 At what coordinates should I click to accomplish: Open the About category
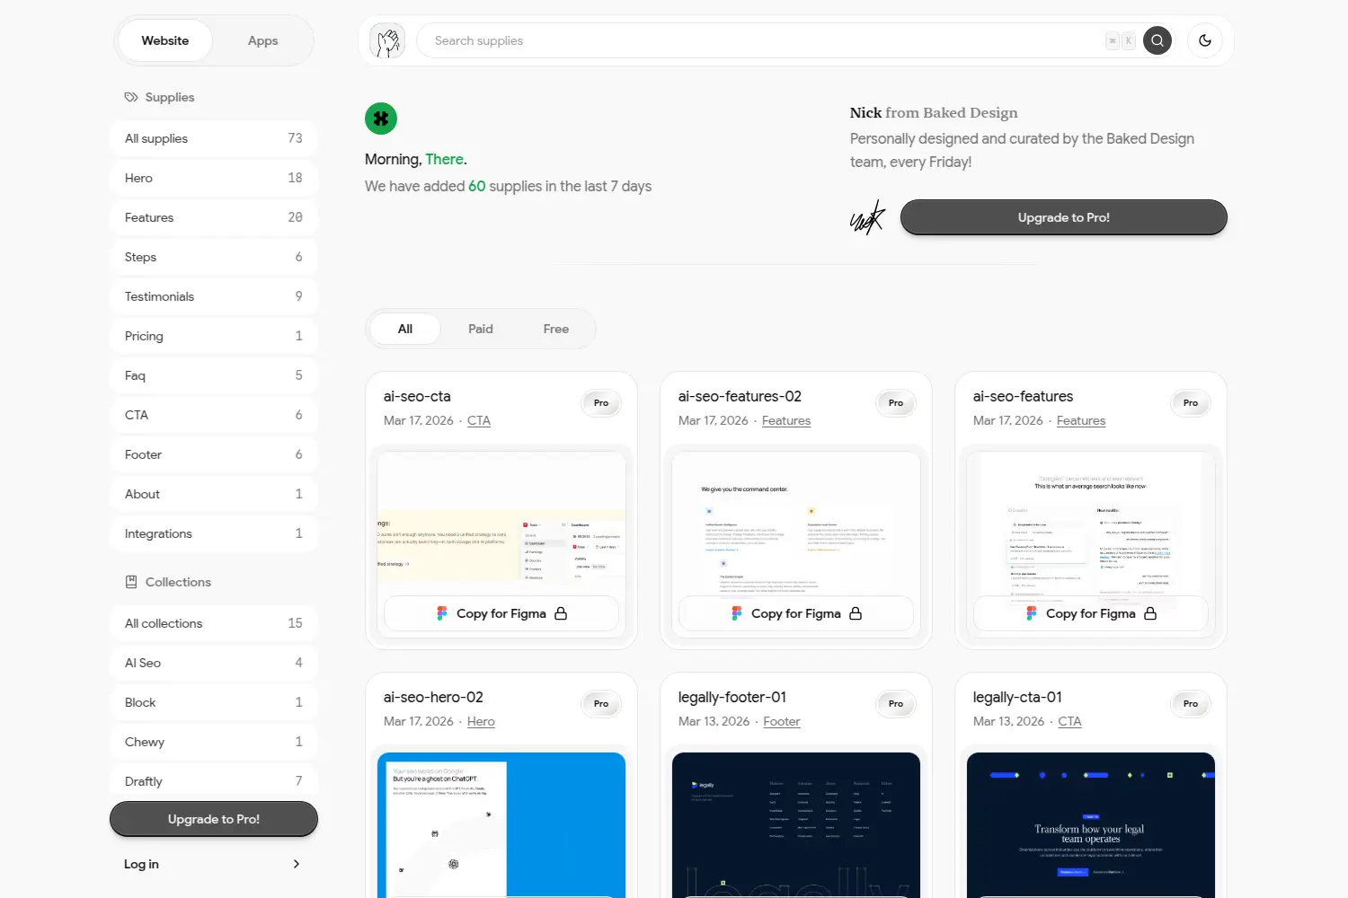click(x=214, y=494)
